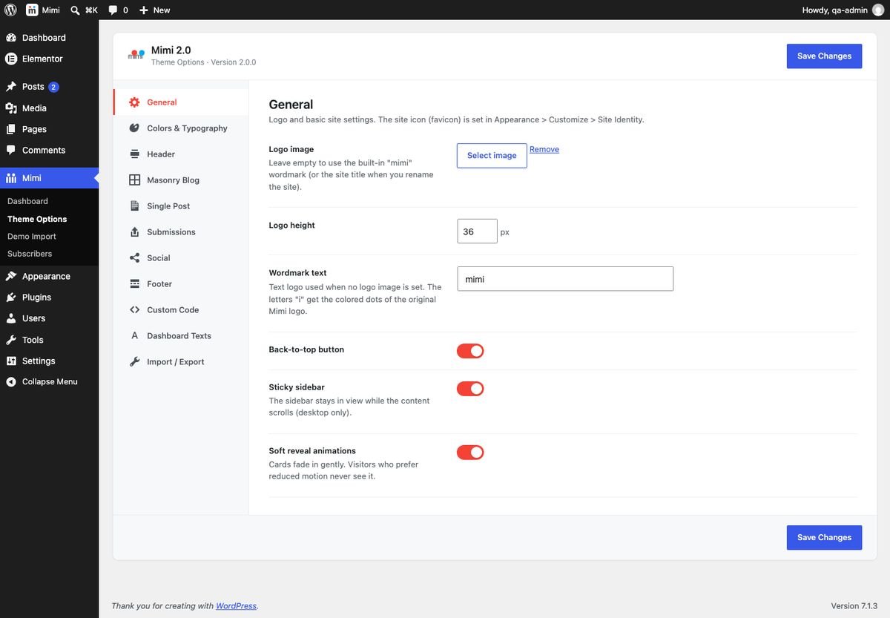Viewport: 890px width, 618px height.
Task: Click the Mimi menu icon in sidebar
Action: (11, 178)
